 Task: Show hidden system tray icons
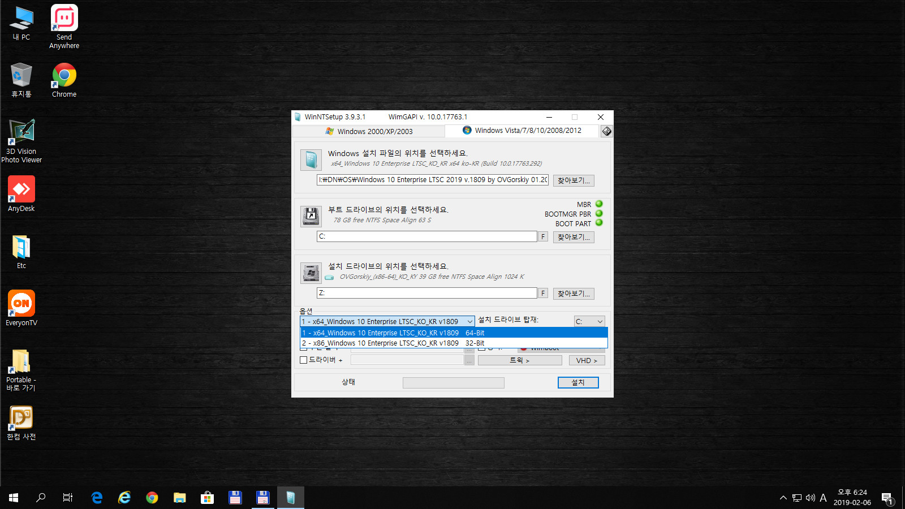point(783,498)
